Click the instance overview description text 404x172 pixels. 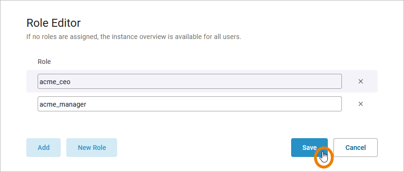pyautogui.click(x=134, y=37)
